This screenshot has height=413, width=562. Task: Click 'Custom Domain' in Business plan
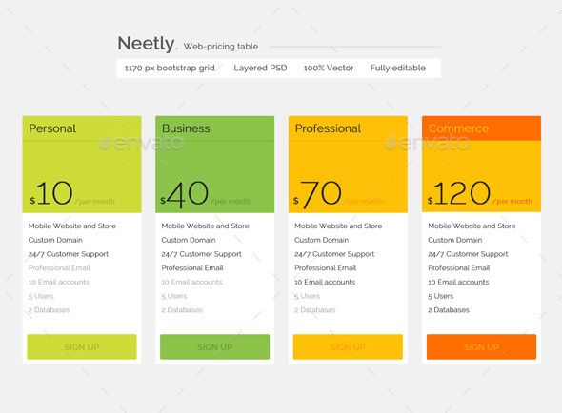click(189, 240)
